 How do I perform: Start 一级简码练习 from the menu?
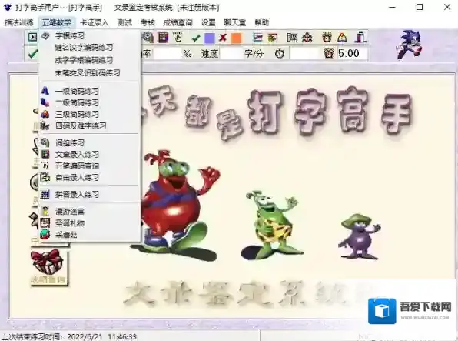click(x=89, y=91)
